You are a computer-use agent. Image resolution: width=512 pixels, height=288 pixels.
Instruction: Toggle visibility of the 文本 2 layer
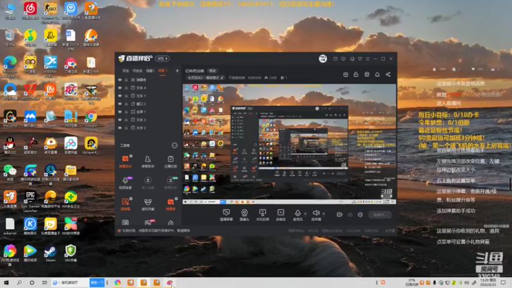click(120, 128)
